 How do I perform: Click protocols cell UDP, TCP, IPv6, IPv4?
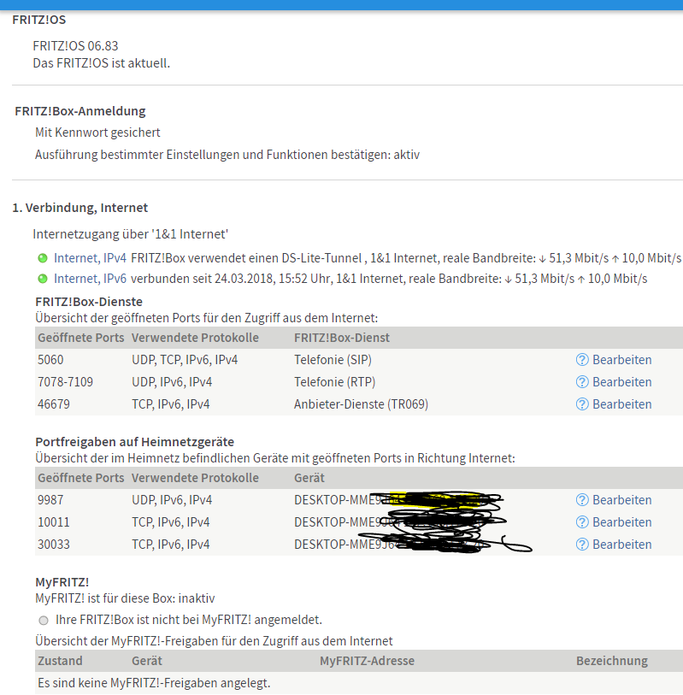[185, 359]
